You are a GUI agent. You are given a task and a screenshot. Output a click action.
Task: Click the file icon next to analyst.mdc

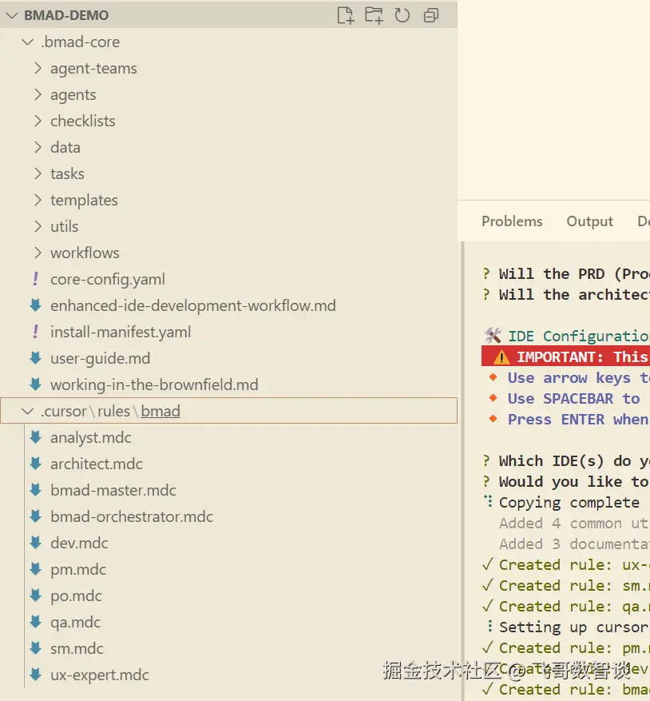click(x=35, y=437)
